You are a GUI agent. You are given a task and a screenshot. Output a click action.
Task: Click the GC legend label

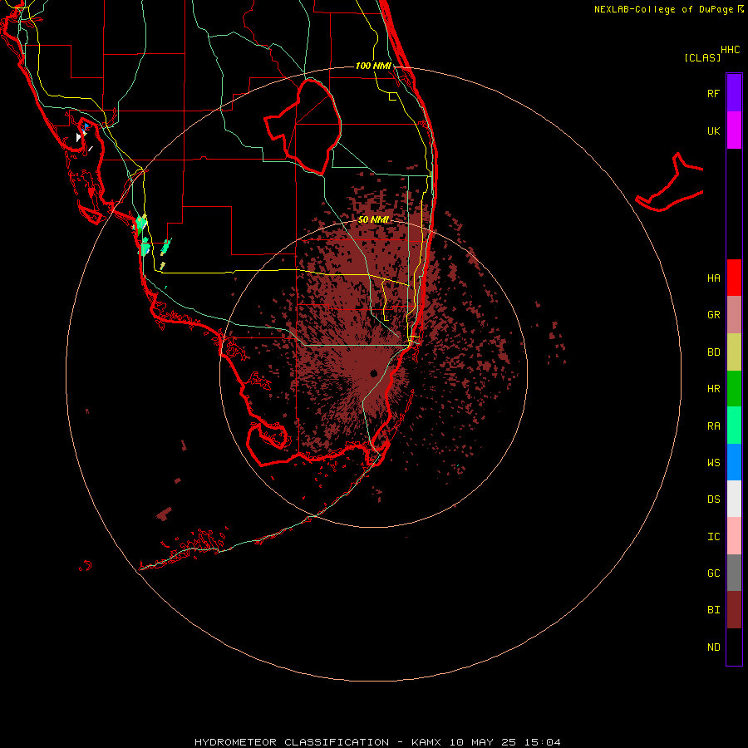coord(714,573)
